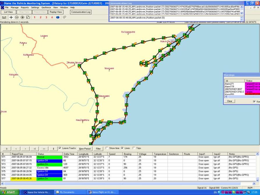260x195 pixels.
Task: Select the highlighted report time 2007-06-05 08:45:26
Action: (23, 179)
